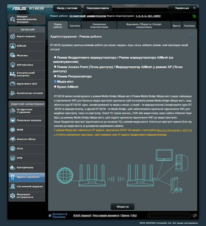Select Режим Ретранслятора radio button
Screen dimensions: 206x226
point(55,76)
